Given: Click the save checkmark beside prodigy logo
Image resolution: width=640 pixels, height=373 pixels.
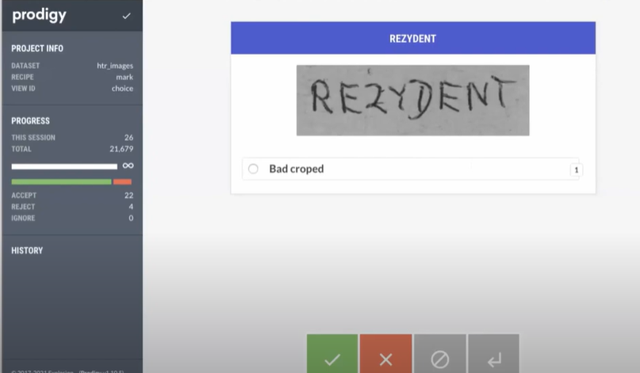Looking at the screenshot, I should pos(127,16).
